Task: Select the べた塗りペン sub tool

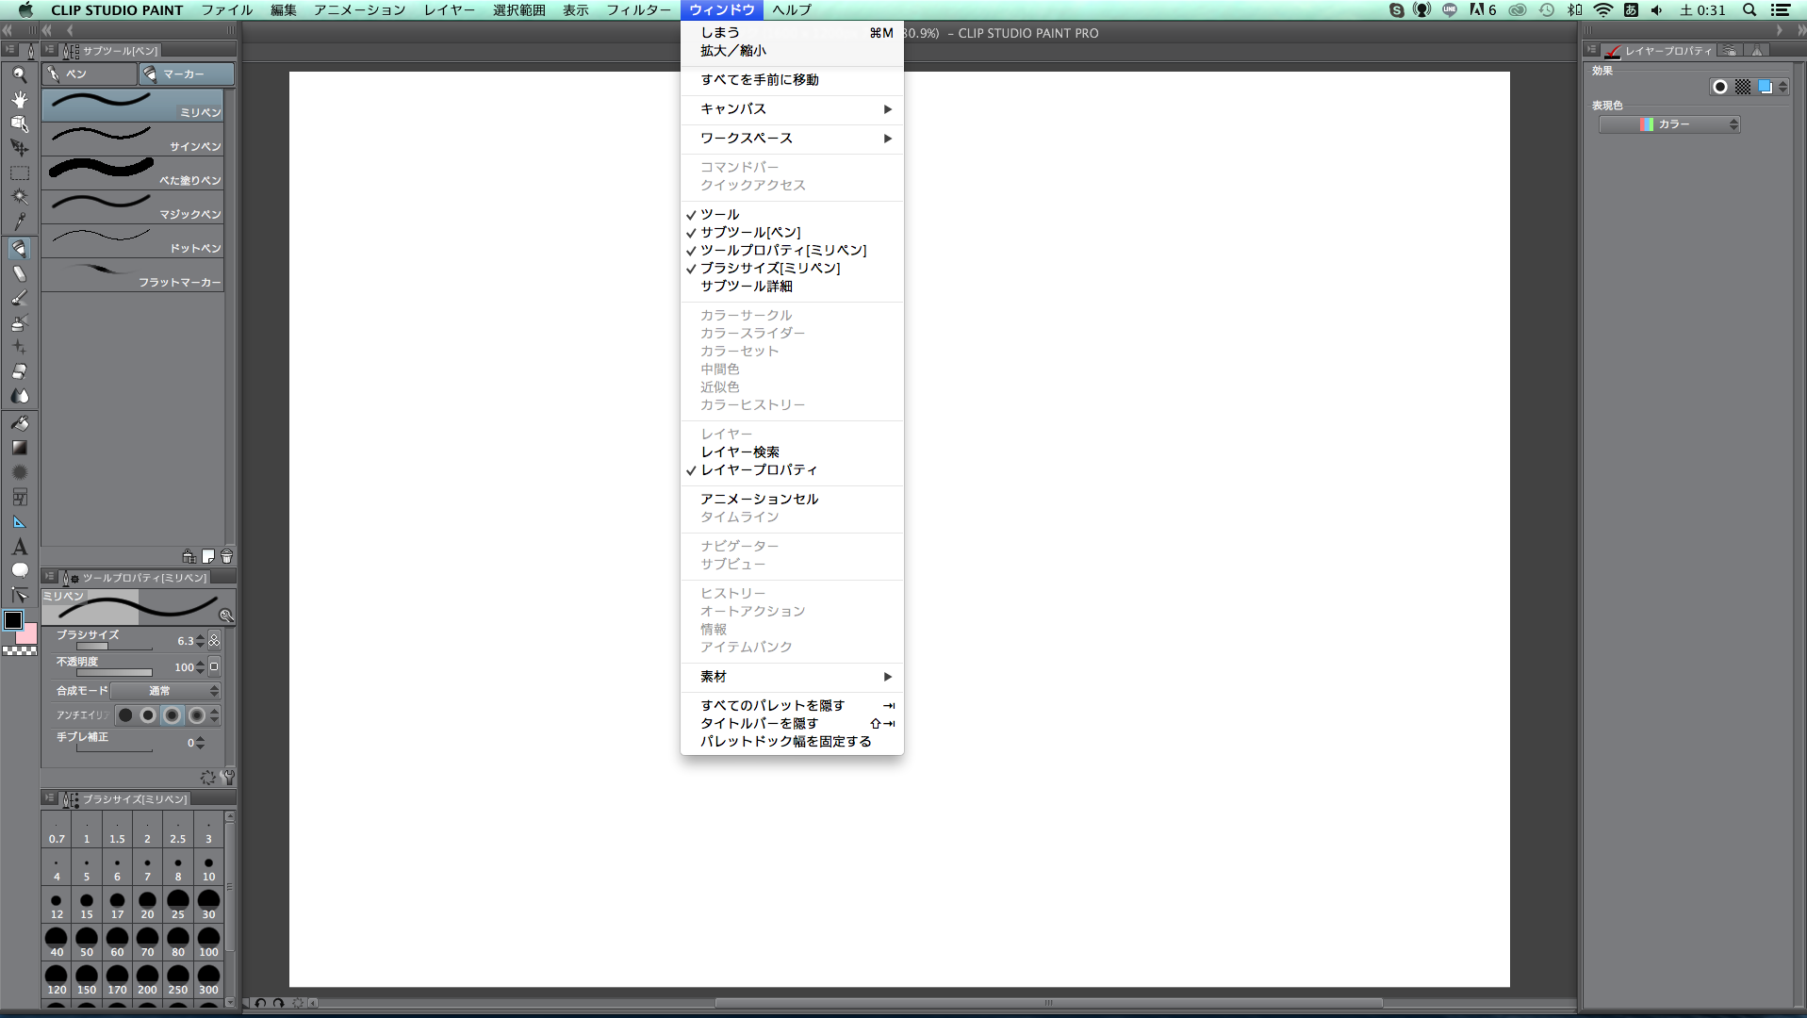Action: [133, 173]
